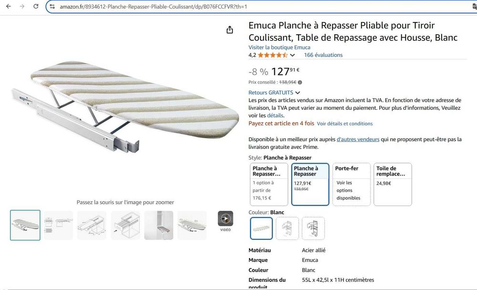Expand the star rating breakdown chevron
This screenshot has height=290, width=477.
[293, 55]
